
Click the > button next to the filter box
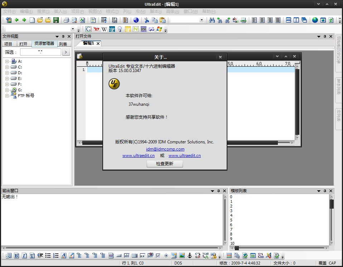click(66, 52)
